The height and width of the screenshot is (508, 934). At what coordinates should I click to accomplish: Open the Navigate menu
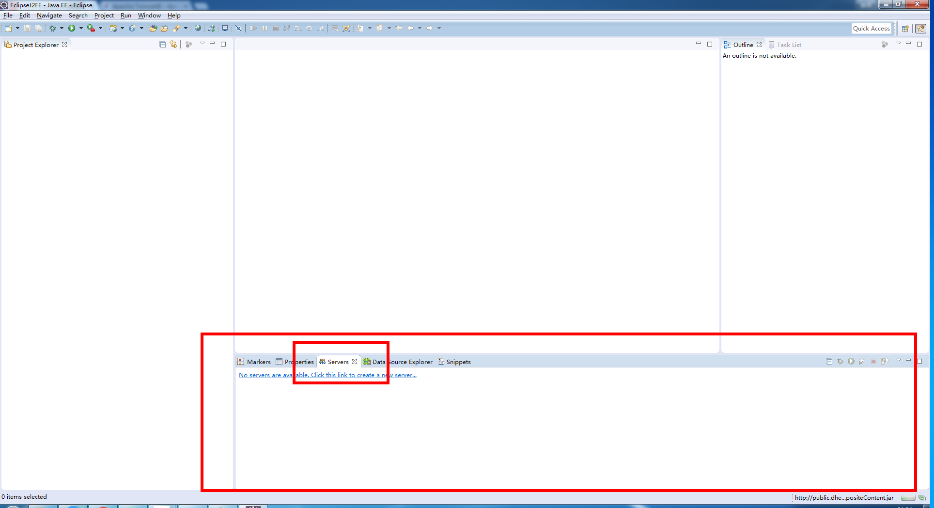tap(49, 16)
